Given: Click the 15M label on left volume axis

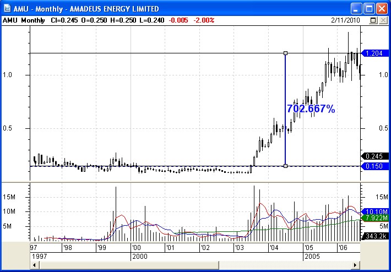Looking at the screenshot, I should pos(9,197).
